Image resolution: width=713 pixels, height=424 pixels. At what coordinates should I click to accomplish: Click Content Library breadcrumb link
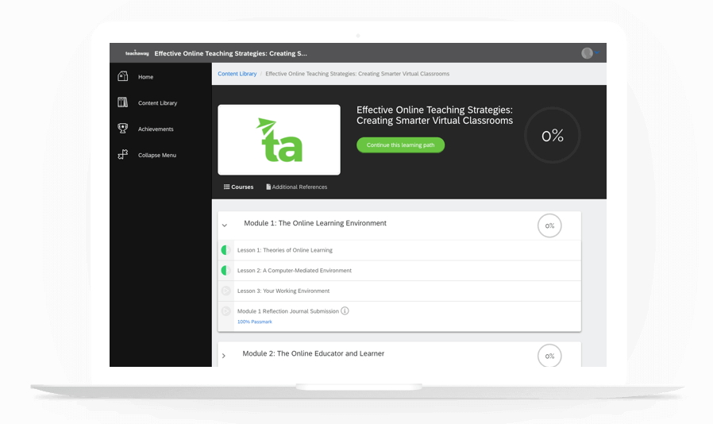pos(237,74)
